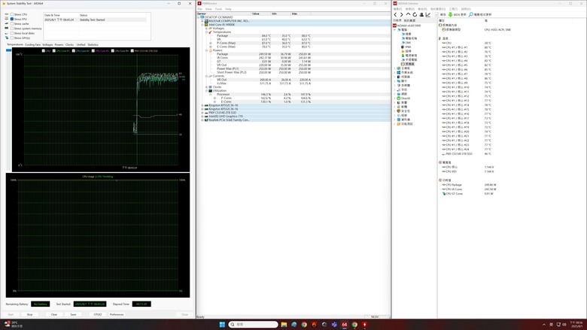Click the Back arrow in AIDA64 Extreme toolbar
This screenshot has width=587, height=330.
pos(395,14)
